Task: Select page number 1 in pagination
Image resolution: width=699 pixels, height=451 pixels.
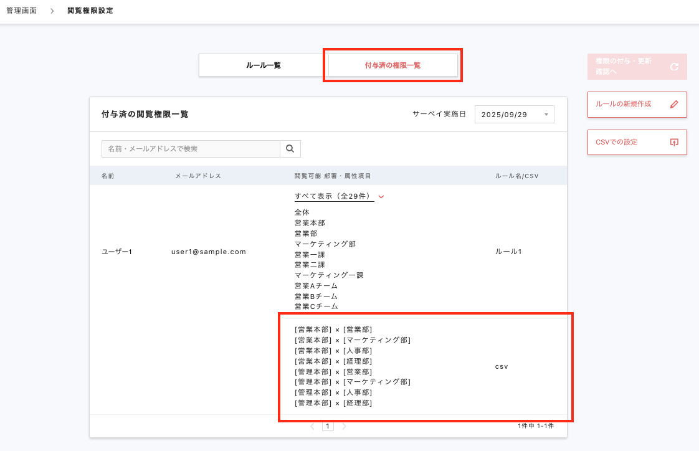Action: 328,426
